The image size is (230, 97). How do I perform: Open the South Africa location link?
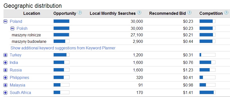(20, 92)
